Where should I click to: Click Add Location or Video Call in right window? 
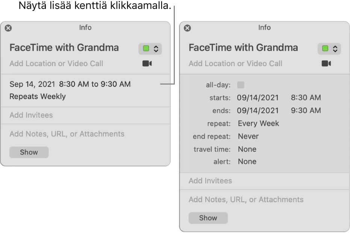tap(235, 64)
